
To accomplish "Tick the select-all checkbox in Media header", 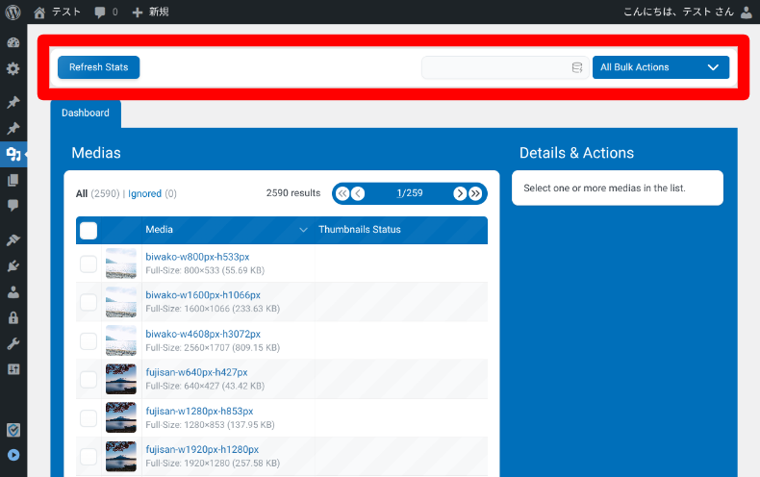I will [x=89, y=230].
